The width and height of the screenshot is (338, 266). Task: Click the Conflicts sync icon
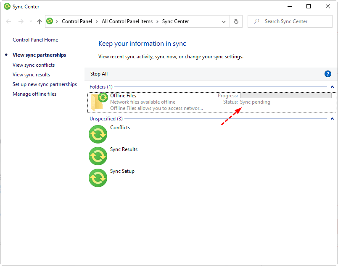pos(98,134)
